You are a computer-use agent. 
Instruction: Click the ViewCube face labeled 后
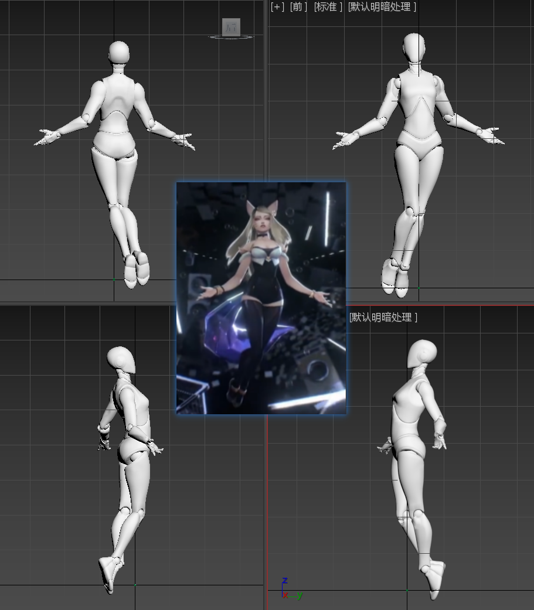(231, 27)
